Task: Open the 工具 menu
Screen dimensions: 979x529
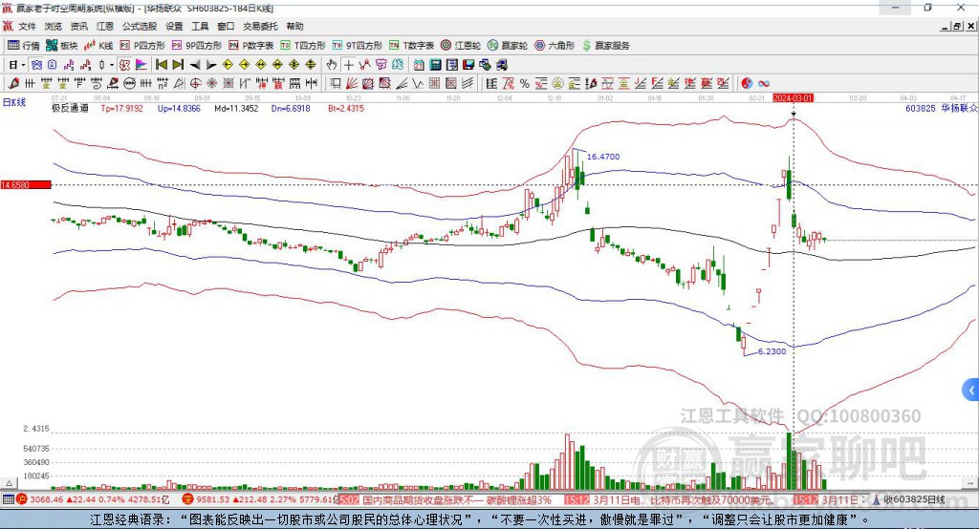Action: tap(200, 26)
